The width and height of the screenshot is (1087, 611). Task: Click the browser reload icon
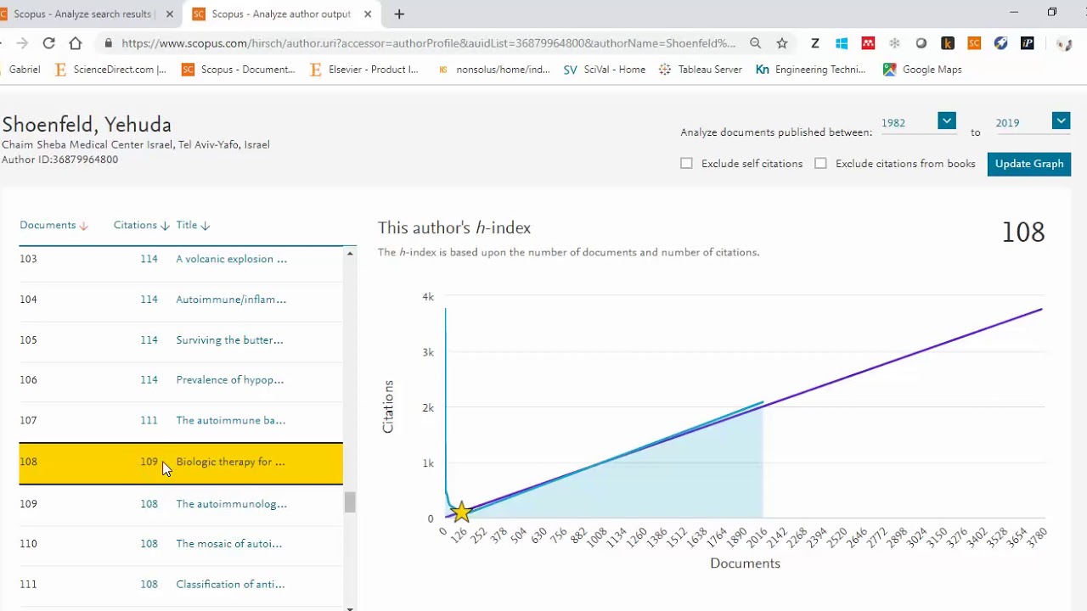coord(48,43)
